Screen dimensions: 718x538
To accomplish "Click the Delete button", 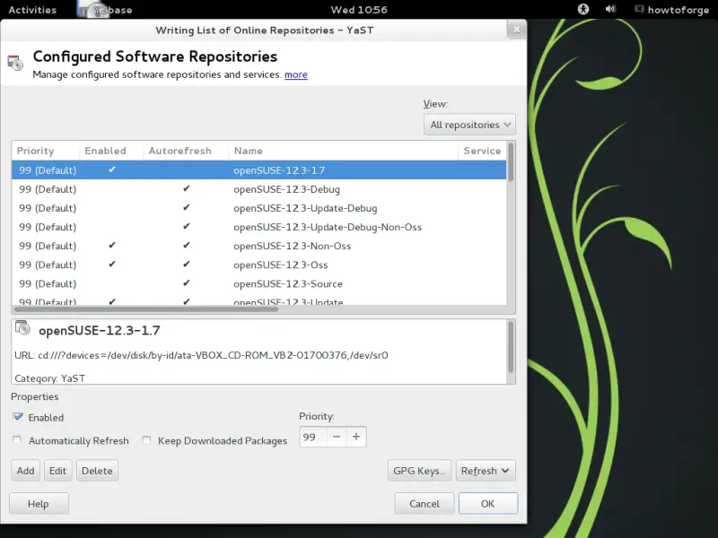I will tap(97, 471).
